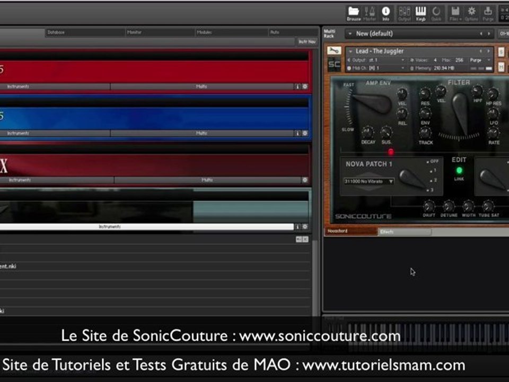Adjust the filter RES knob

pyautogui.click(x=425, y=93)
